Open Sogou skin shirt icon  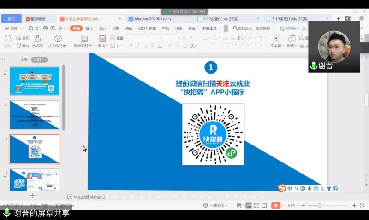[x=329, y=188]
